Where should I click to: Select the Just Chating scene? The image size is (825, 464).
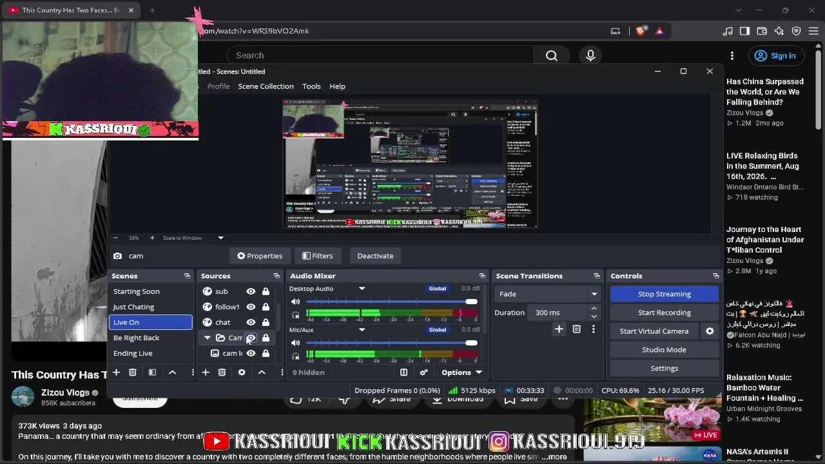click(151, 307)
